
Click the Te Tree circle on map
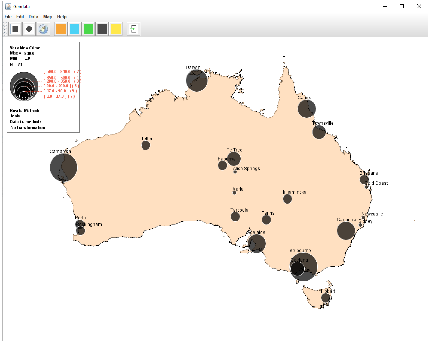pos(234,159)
